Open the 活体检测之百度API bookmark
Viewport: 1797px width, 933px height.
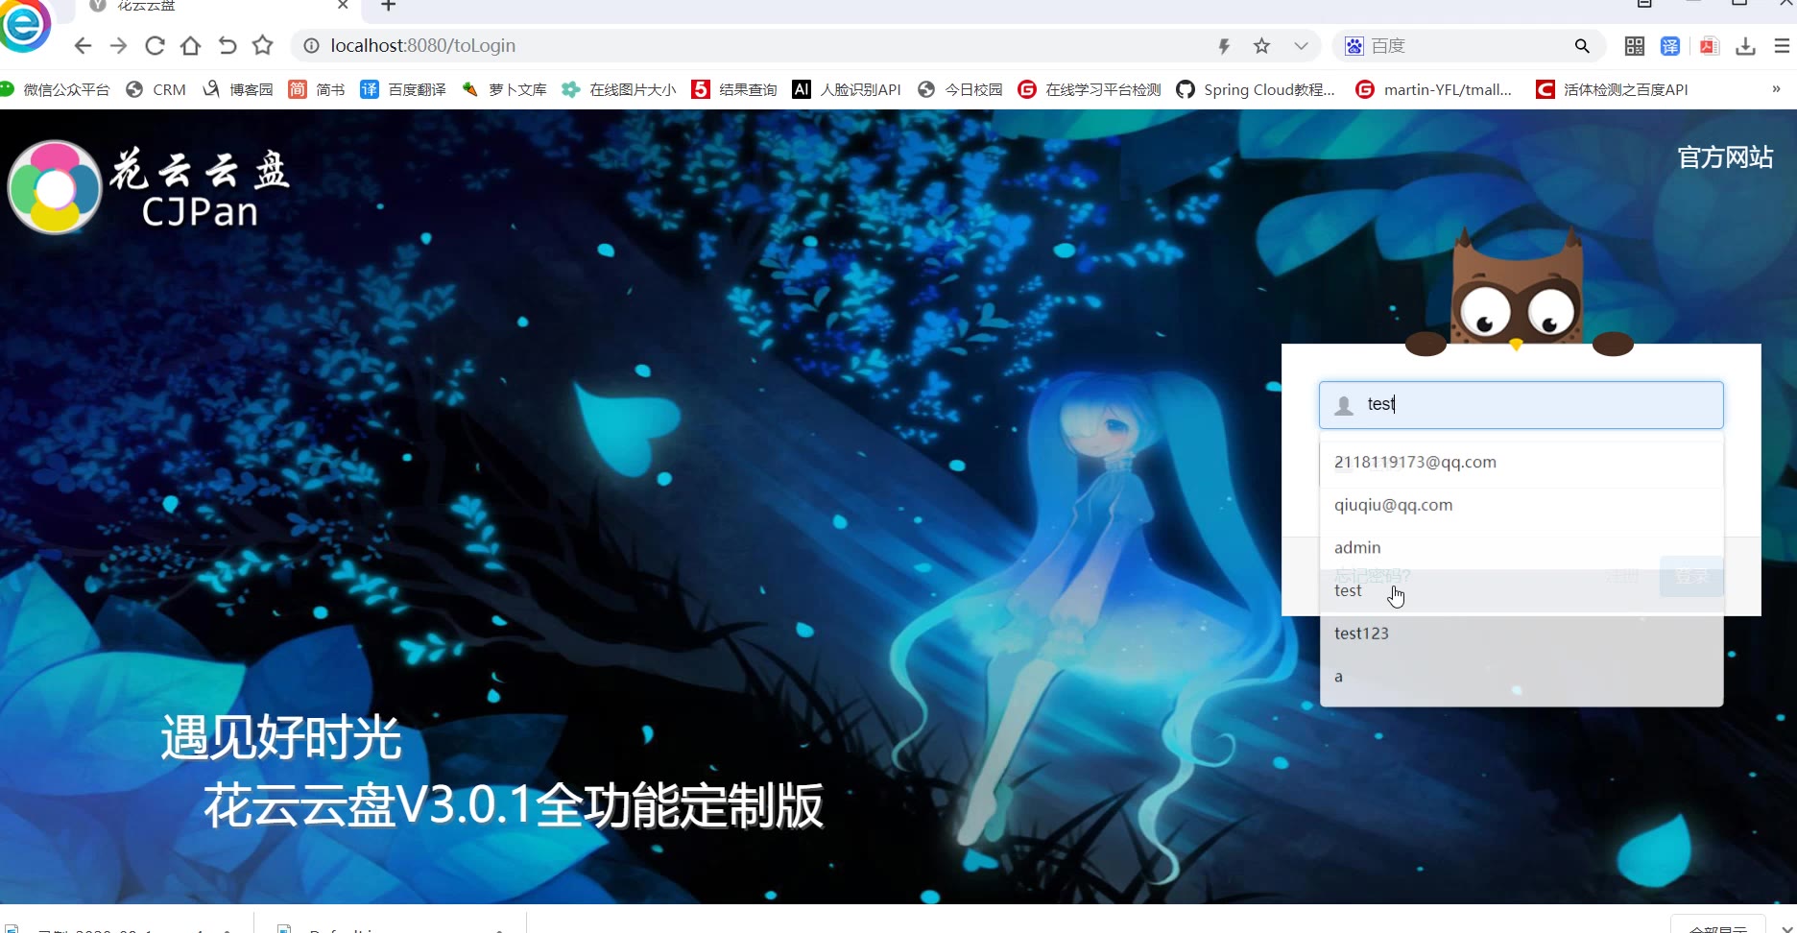1612,89
